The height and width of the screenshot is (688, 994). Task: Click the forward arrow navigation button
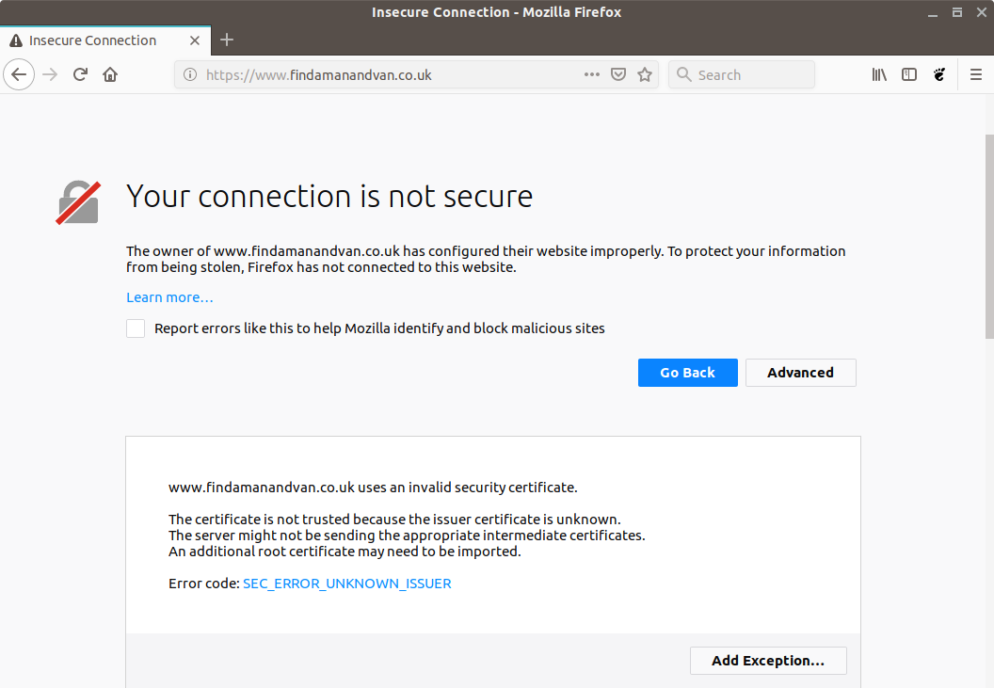(50, 75)
